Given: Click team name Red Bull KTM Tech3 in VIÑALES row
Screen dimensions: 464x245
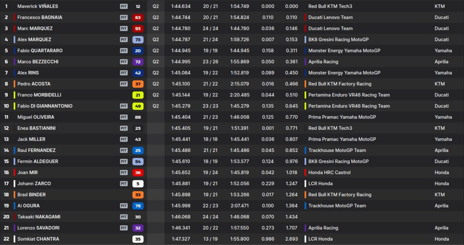Looking at the screenshot, I should 330,6.
